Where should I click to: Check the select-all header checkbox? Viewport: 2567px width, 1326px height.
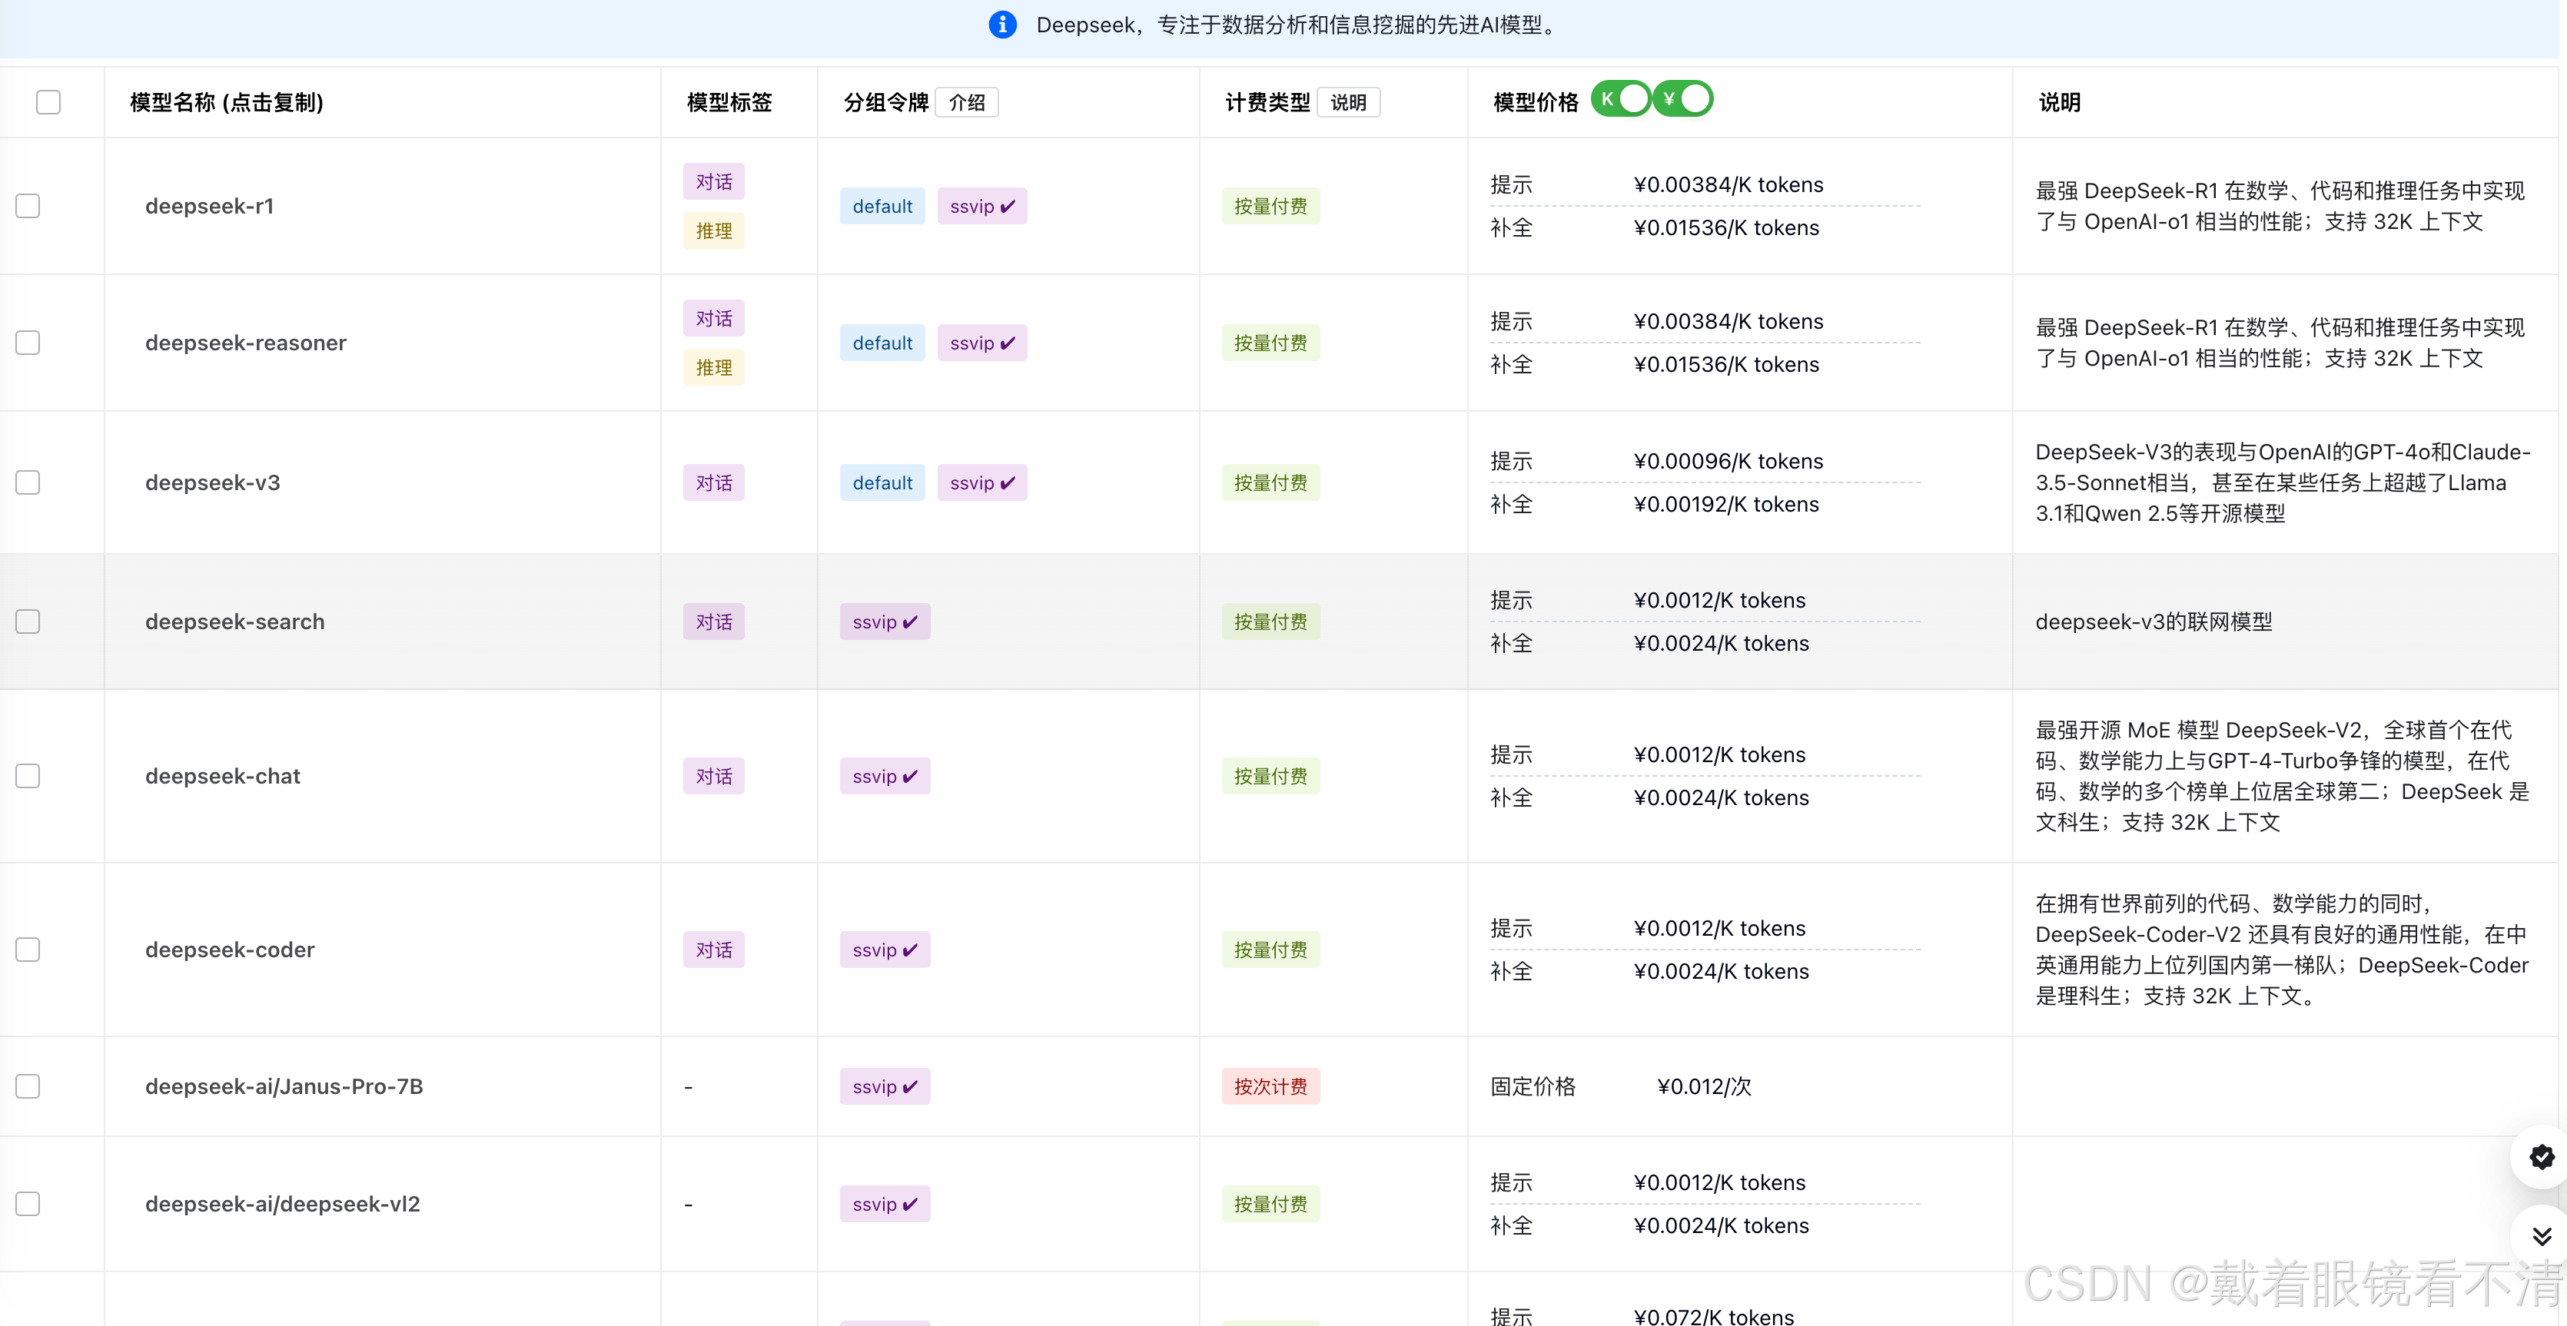(48, 101)
